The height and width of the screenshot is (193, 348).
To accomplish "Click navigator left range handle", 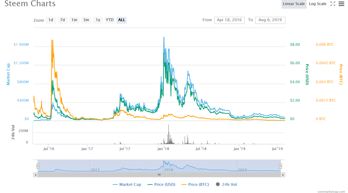I will click(38, 166).
